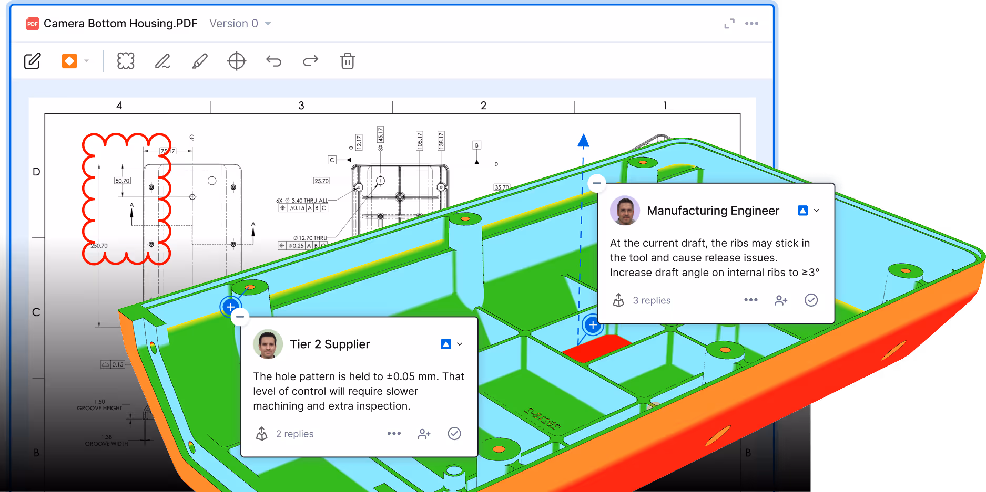Screen dimensions: 986x492
Task: Redo the last markup action
Action: click(x=310, y=61)
